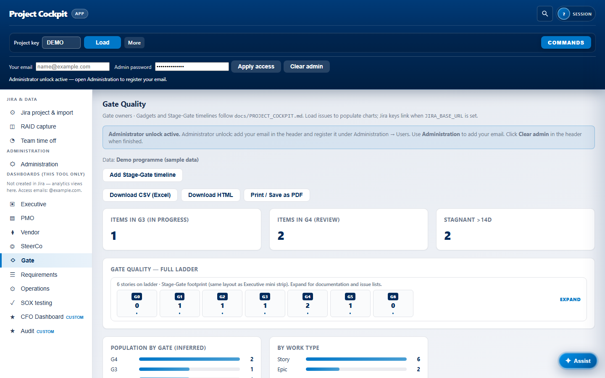Click the Project key field
Image resolution: width=605 pixels, height=378 pixels.
point(61,42)
